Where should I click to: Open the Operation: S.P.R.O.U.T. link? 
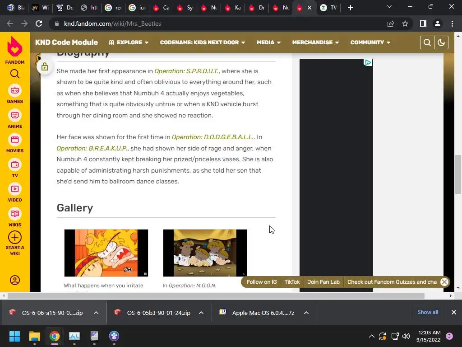(x=187, y=71)
